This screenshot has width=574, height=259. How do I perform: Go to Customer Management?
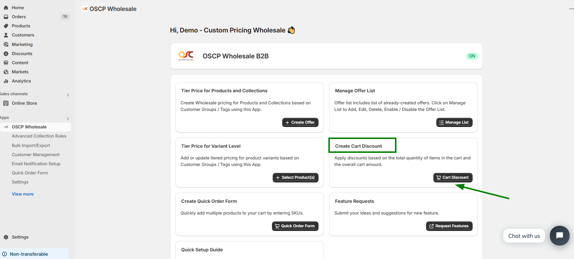point(36,155)
